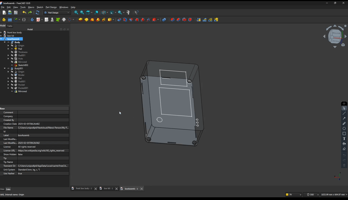
Task: Open the navigation style CAD dropdown
Action: tap(311, 195)
